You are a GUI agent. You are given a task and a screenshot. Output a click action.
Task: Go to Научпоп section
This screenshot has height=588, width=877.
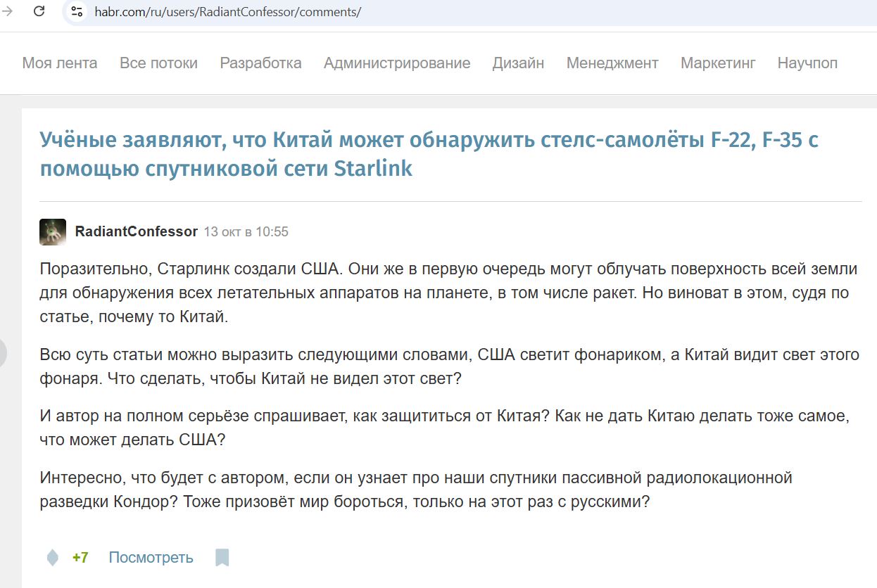click(x=807, y=63)
